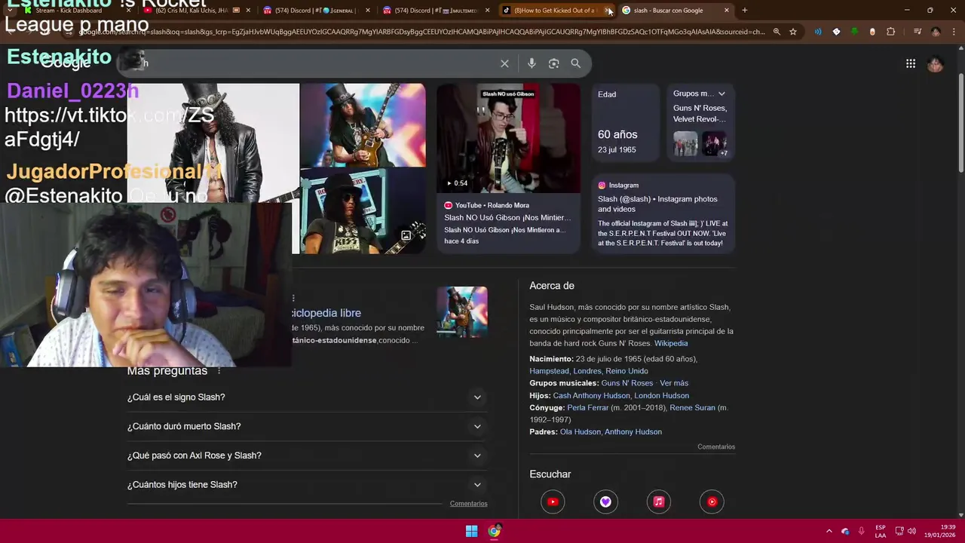This screenshot has height=543, width=965.
Task: Open Wikipedia result guitar thumbnail
Action: click(462, 311)
